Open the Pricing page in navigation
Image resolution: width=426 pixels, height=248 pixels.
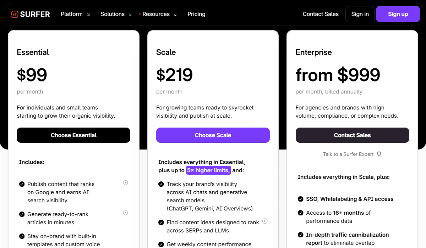[x=196, y=14]
